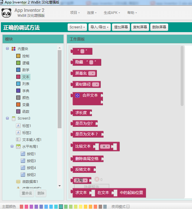Select the 列表 light blue category icon
The height and width of the screenshot is (209, 192).
18,84
